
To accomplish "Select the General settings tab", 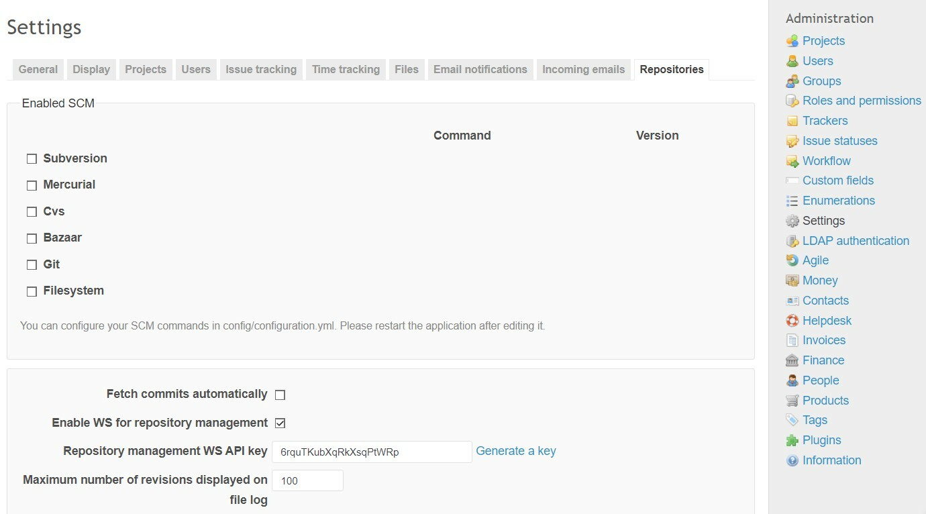I will (38, 69).
